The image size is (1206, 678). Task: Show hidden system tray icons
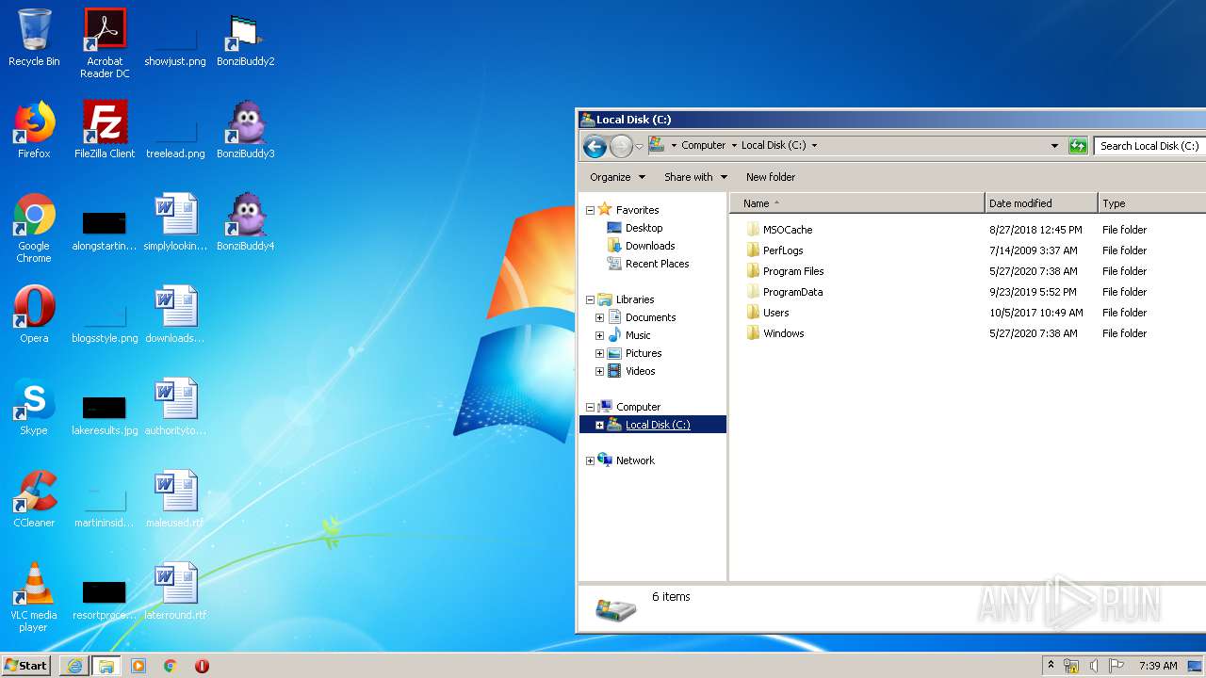point(1051,665)
